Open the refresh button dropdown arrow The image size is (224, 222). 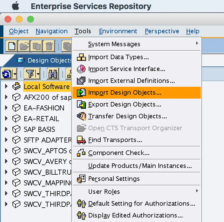(15, 74)
